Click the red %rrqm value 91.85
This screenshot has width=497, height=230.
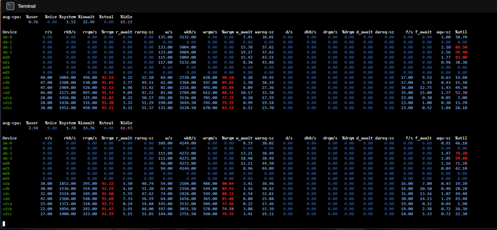[108, 83]
